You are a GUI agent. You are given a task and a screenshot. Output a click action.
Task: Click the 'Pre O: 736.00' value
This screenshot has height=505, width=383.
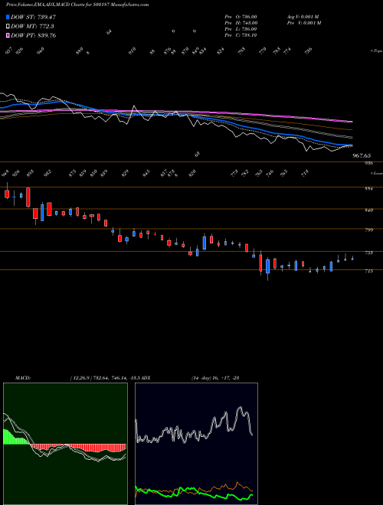tap(241, 17)
